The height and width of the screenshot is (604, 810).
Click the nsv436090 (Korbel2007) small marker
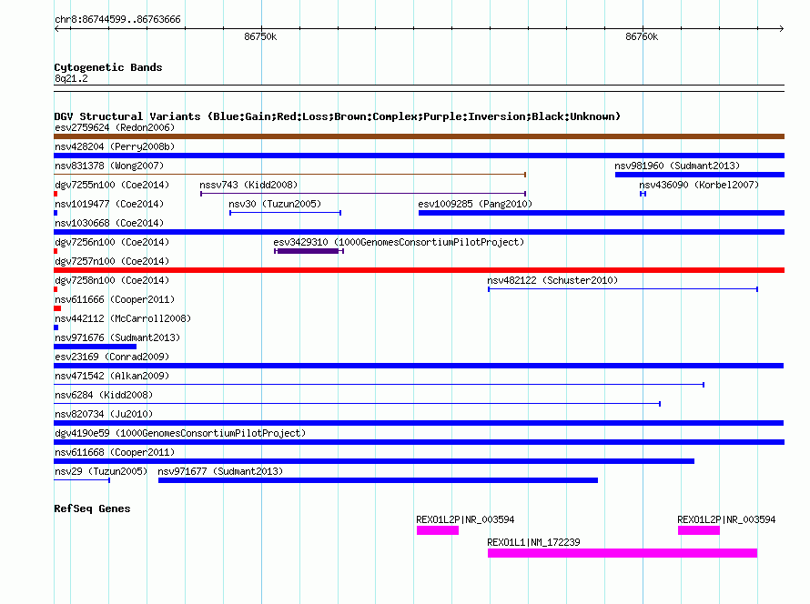click(643, 194)
